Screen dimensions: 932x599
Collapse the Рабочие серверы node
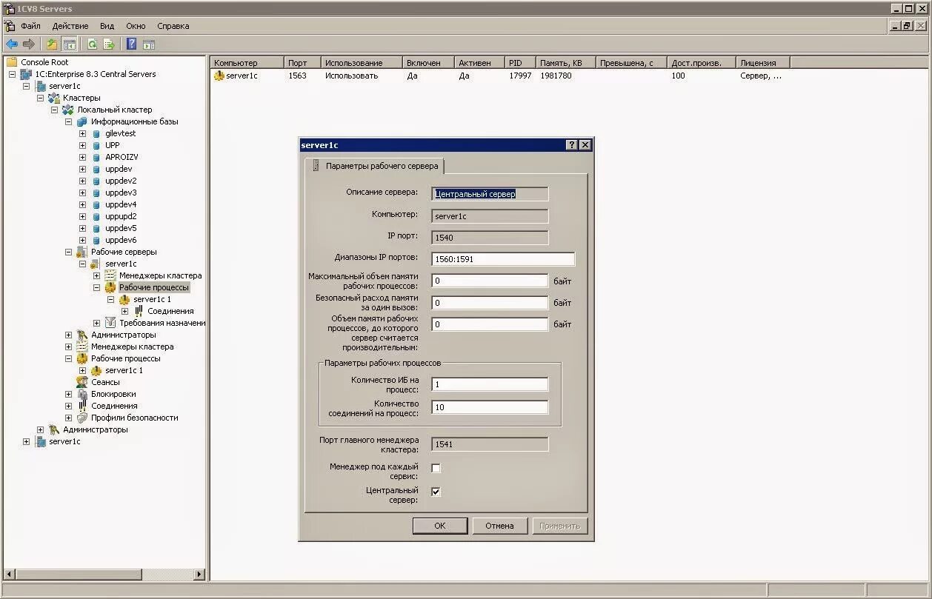pos(68,252)
